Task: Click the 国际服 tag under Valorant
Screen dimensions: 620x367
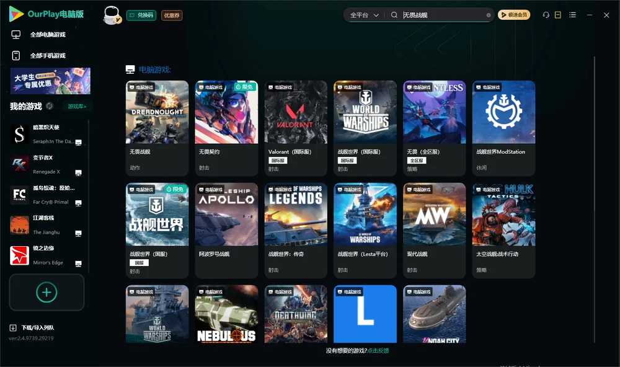Action: (278, 161)
